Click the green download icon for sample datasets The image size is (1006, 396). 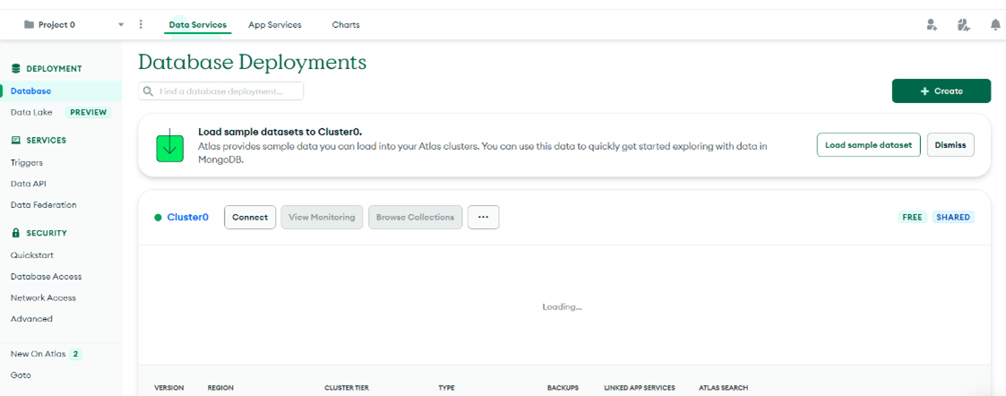(170, 145)
